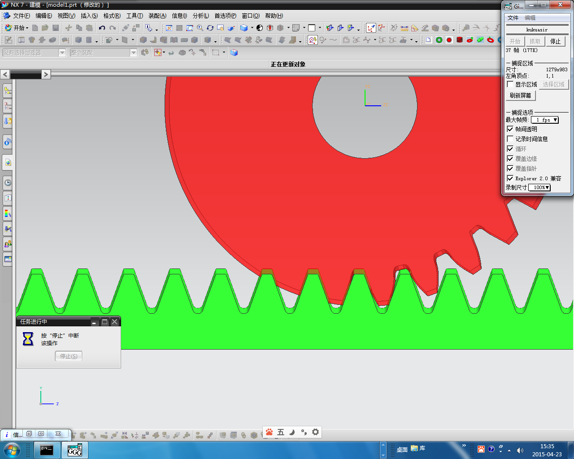Click the measure angle icon

coord(415,28)
